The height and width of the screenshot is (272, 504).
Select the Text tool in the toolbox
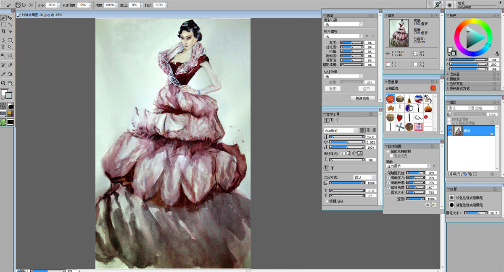3,47
